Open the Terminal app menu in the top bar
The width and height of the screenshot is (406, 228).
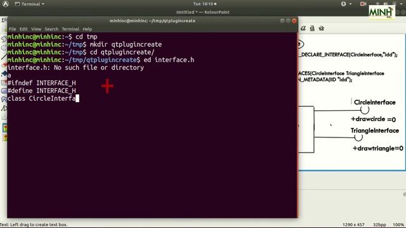pos(30,4)
